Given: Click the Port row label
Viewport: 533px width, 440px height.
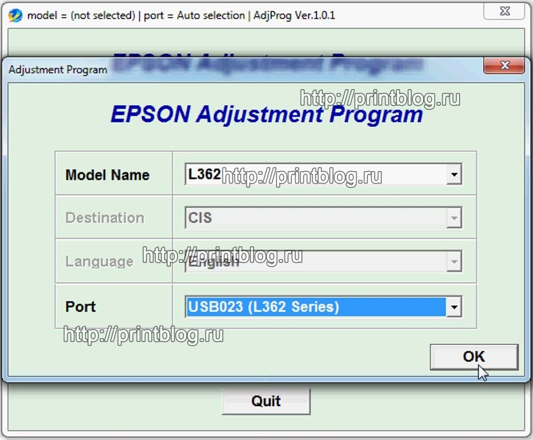Looking at the screenshot, I should click(80, 306).
